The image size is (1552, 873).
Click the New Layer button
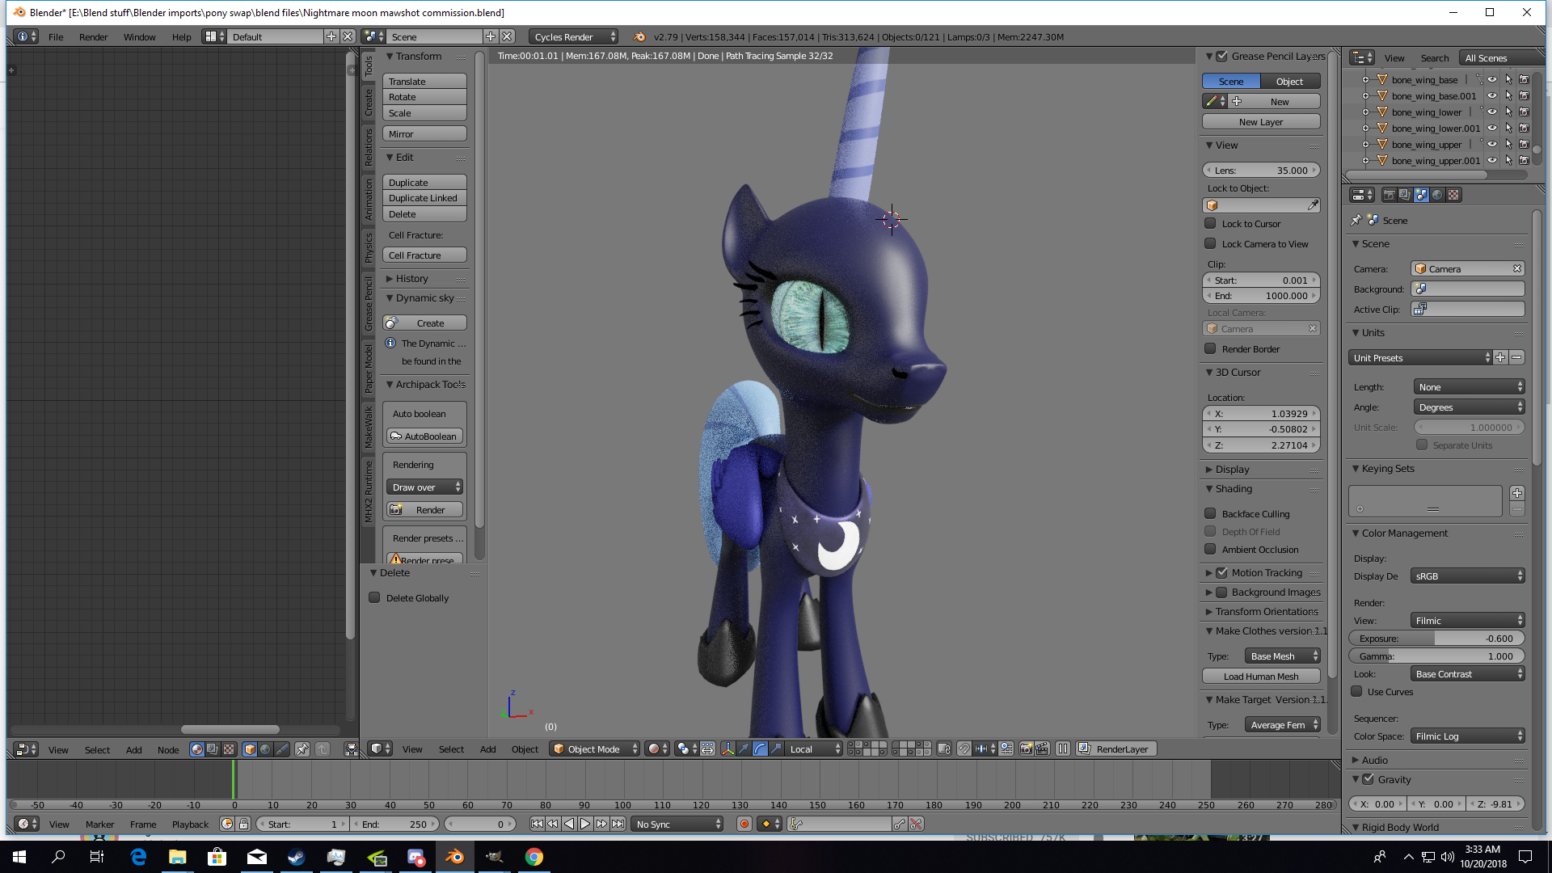1260,121
